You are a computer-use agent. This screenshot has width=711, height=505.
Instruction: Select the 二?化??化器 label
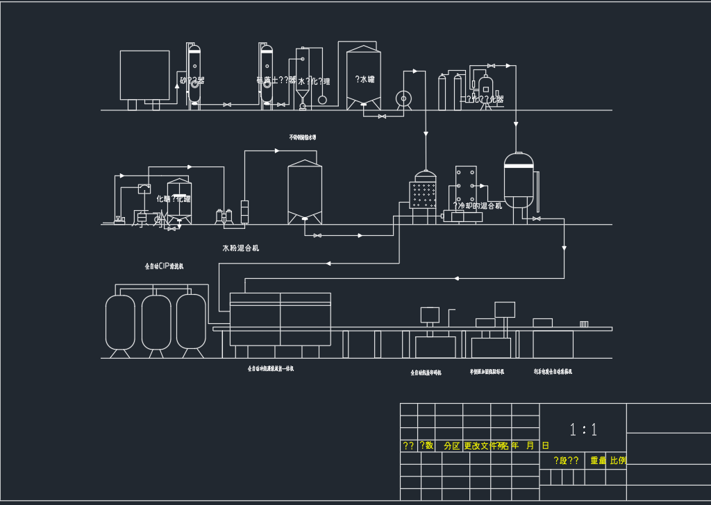[482, 99]
